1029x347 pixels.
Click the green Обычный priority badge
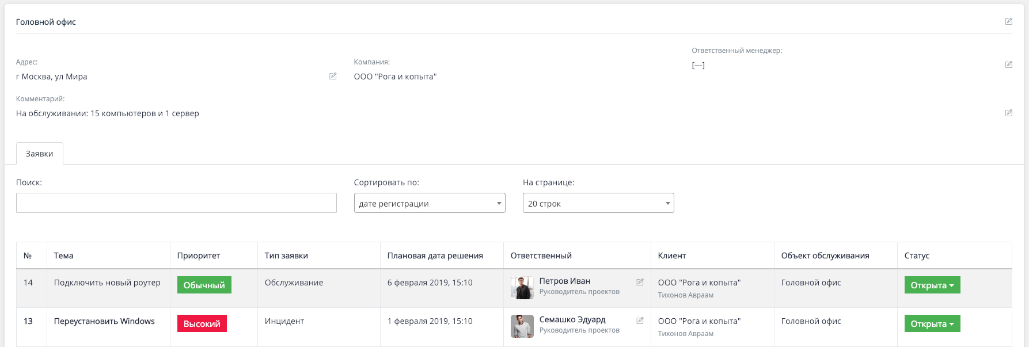pos(204,285)
